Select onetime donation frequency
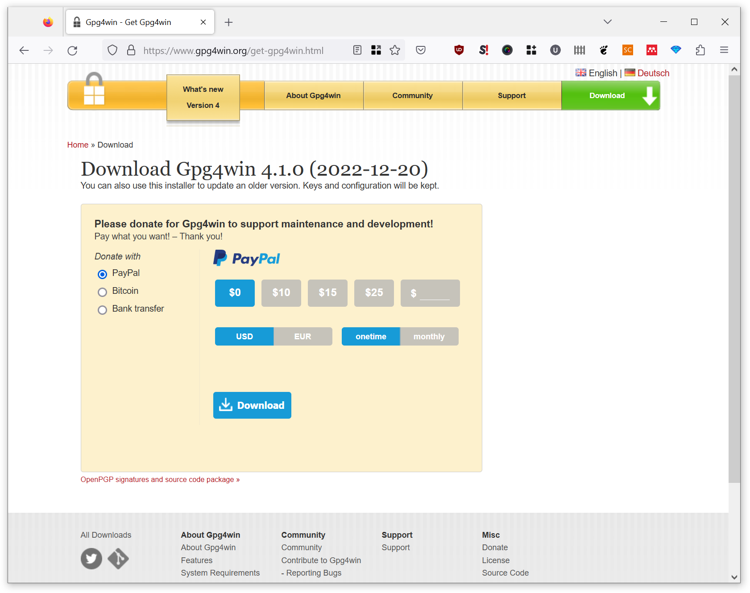This screenshot has width=750, height=593. pos(371,336)
